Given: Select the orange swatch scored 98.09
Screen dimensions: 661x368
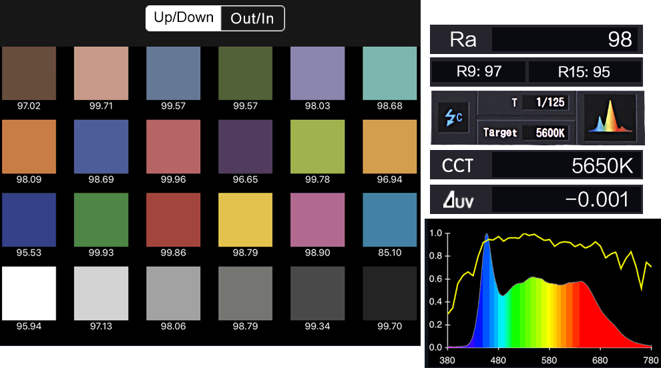Looking at the screenshot, I should (29, 147).
